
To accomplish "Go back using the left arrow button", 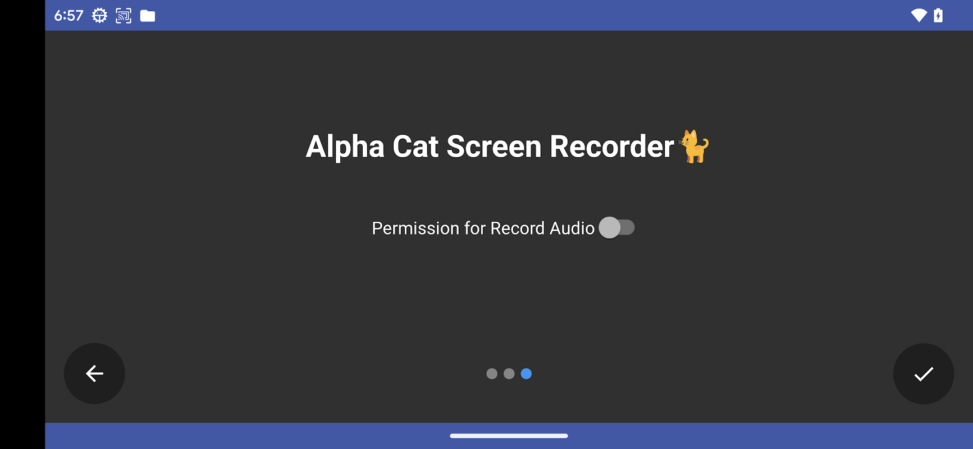I will [94, 373].
